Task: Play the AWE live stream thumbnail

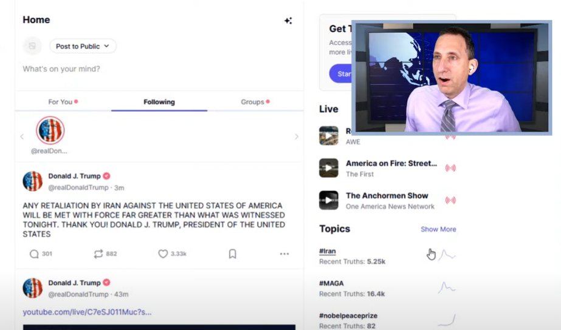Action: [x=328, y=136]
